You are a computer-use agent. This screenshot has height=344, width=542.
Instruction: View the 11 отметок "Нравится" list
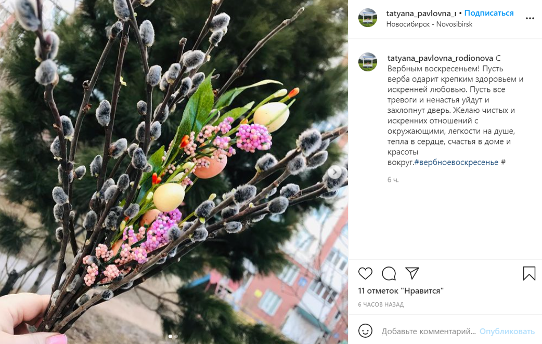[401, 291]
